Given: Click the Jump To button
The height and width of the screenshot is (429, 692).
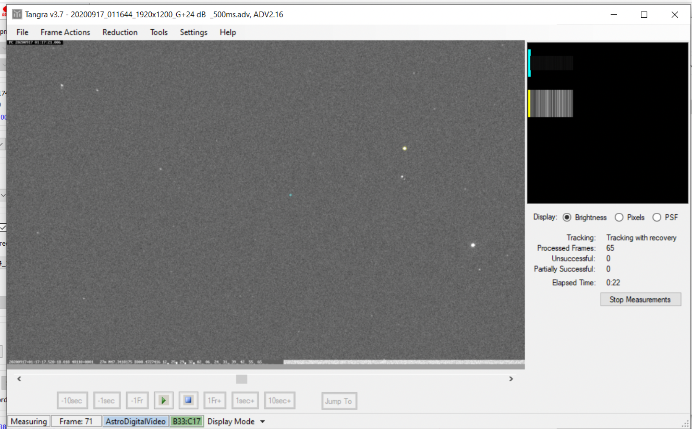Looking at the screenshot, I should (x=339, y=401).
